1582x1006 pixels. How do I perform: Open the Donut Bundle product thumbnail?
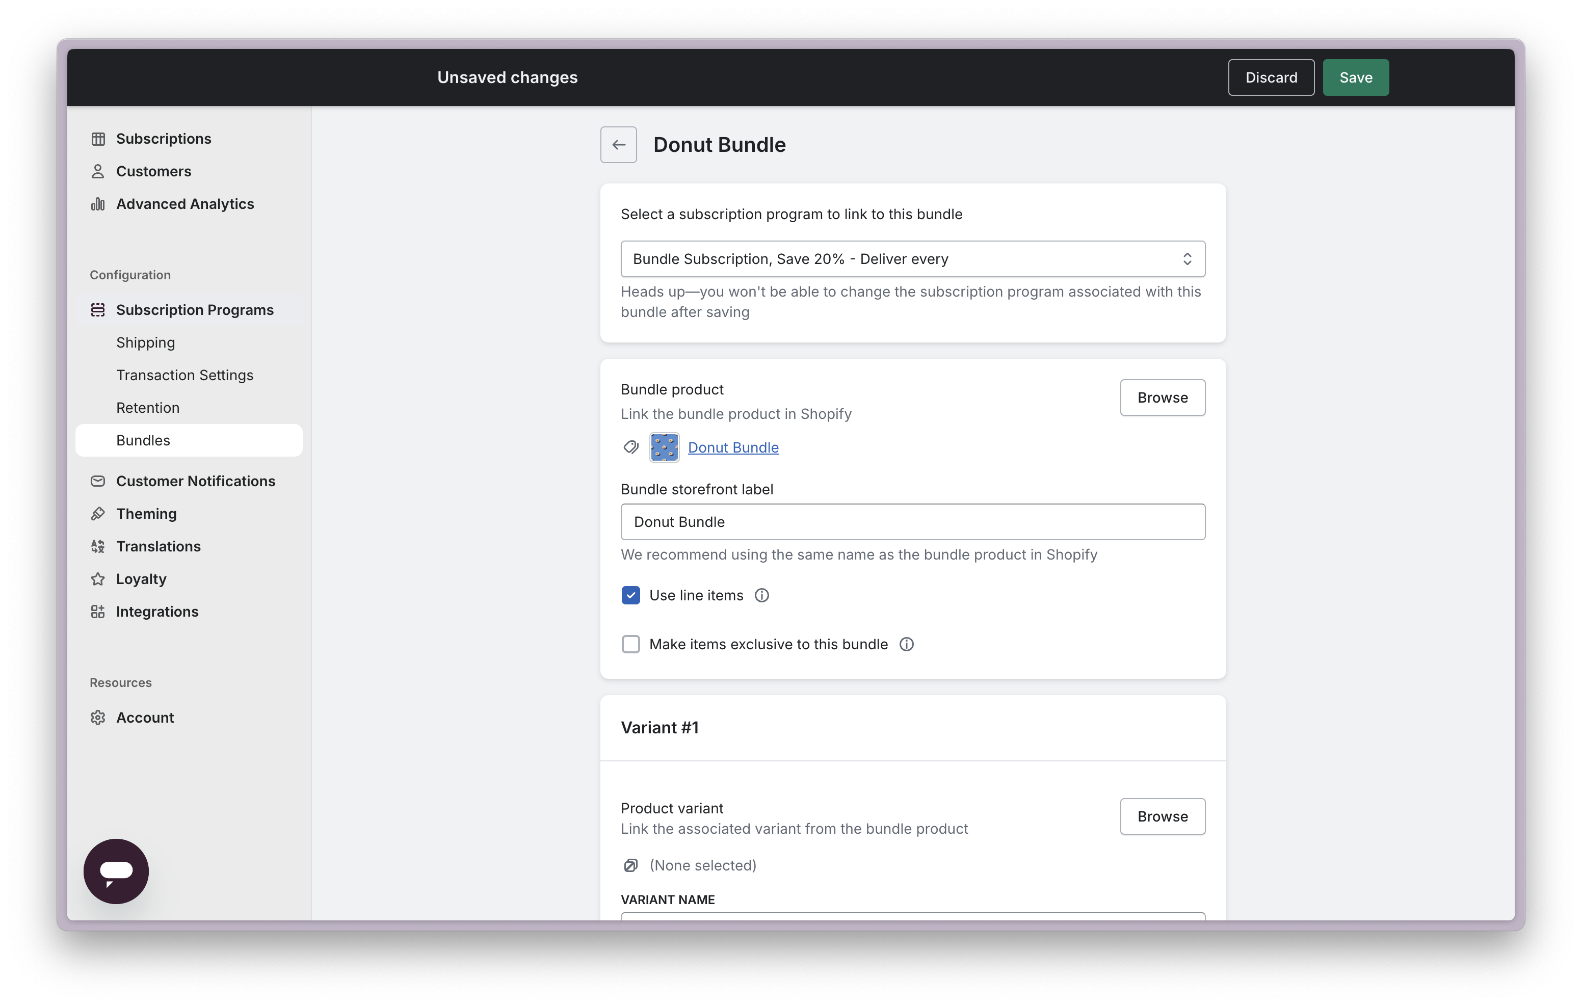tap(664, 447)
